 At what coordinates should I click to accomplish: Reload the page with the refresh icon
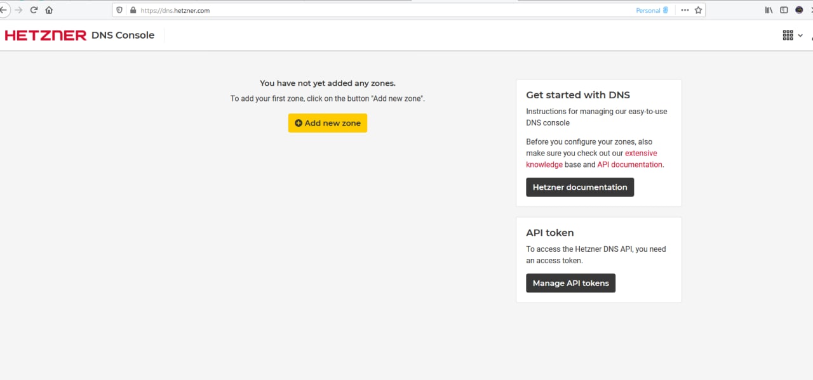pos(34,10)
